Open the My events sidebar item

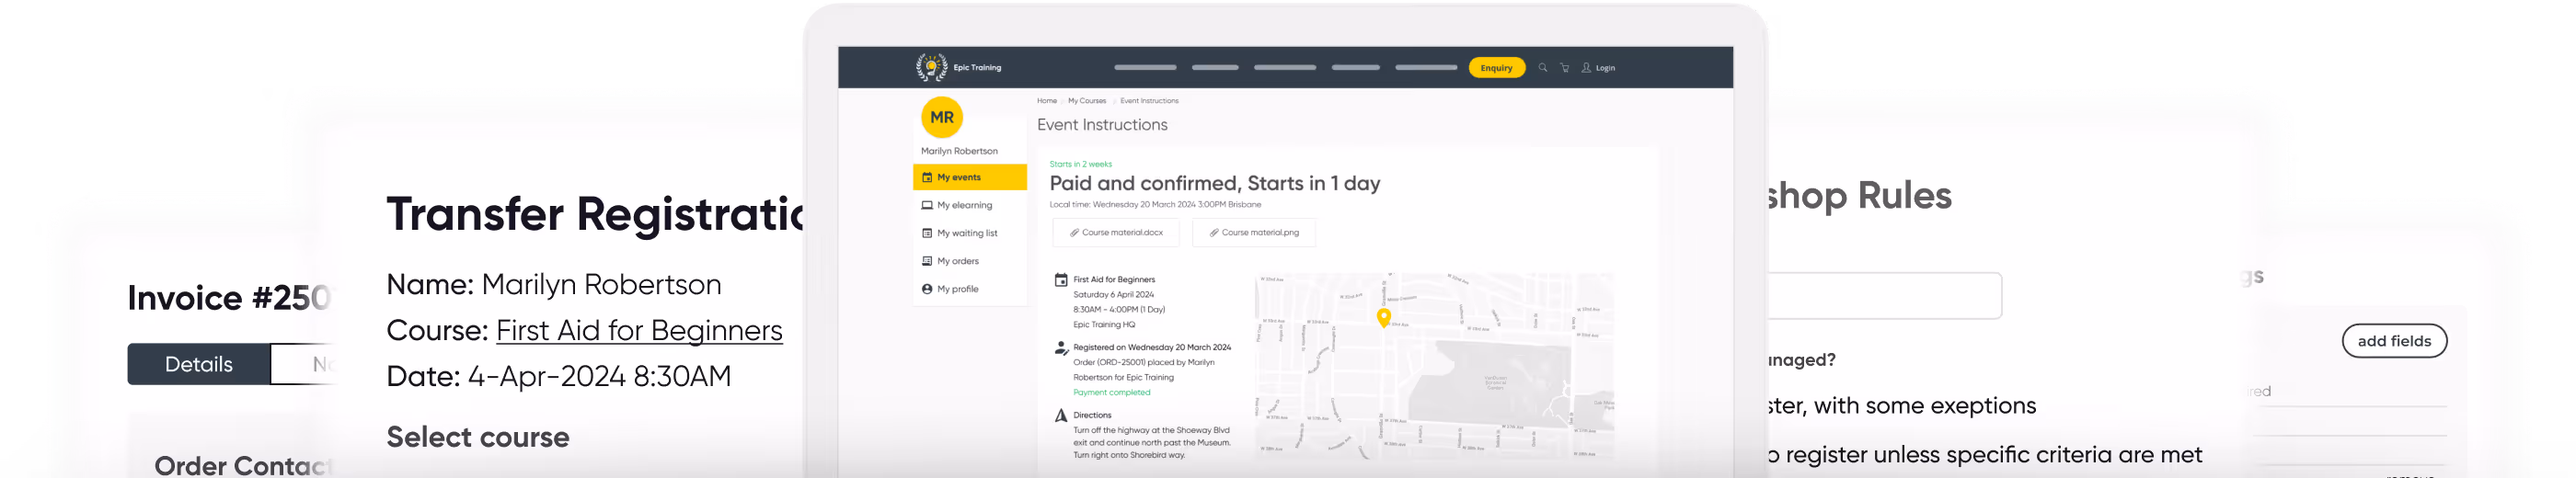coord(970,177)
